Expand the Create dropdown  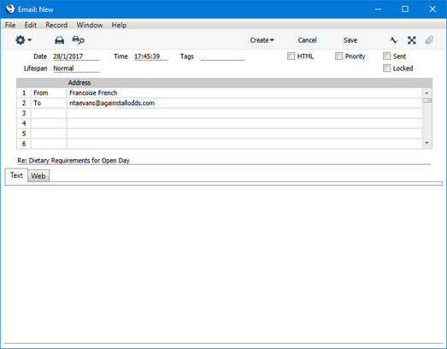(x=262, y=40)
